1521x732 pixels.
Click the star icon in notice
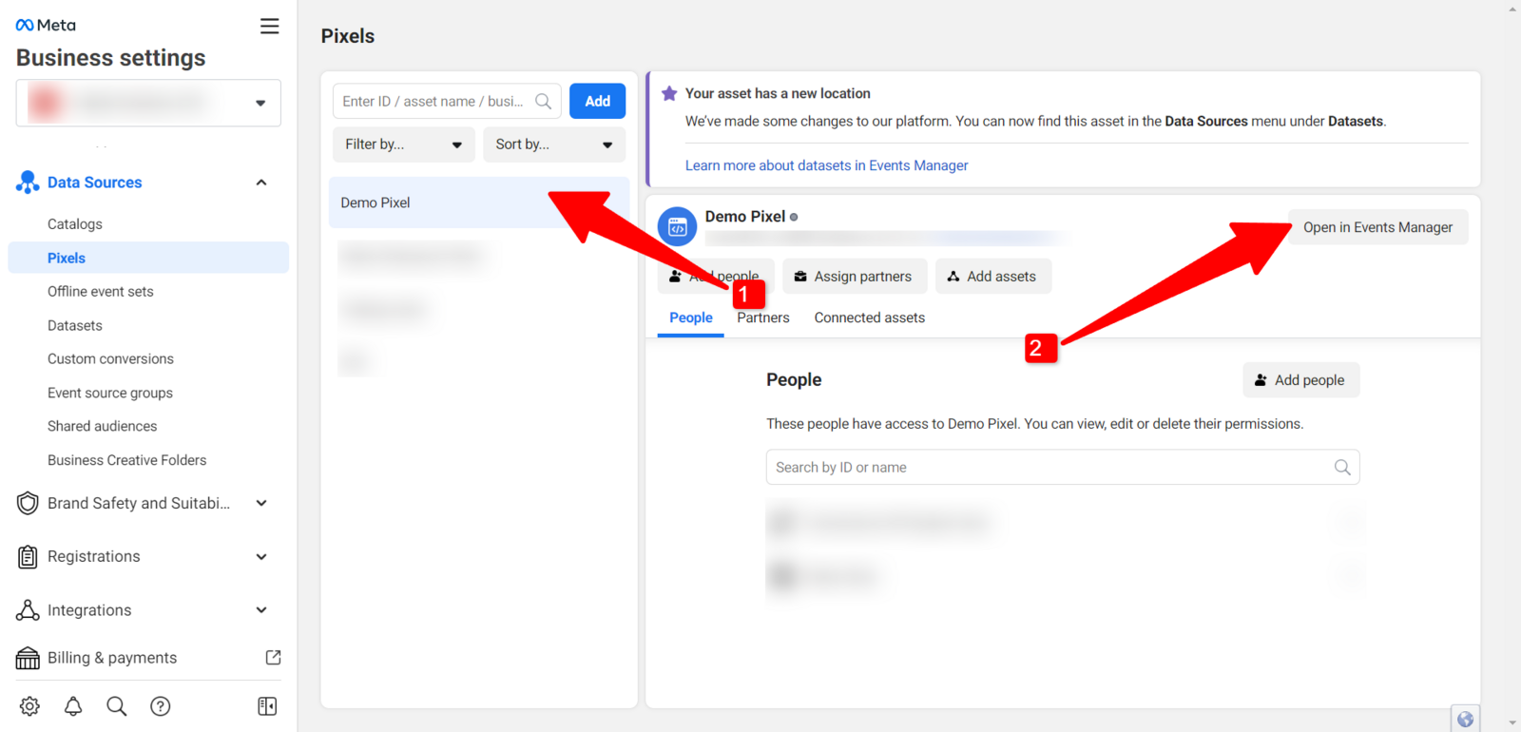669,93
